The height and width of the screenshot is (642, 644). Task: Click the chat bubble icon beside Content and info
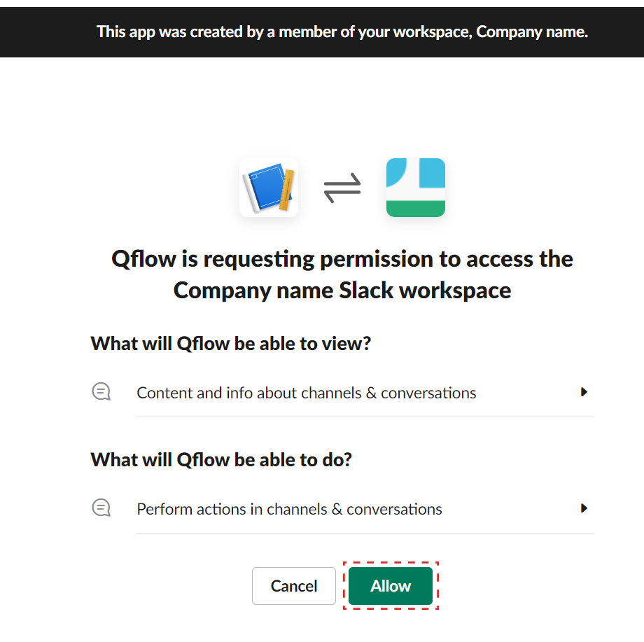[101, 391]
